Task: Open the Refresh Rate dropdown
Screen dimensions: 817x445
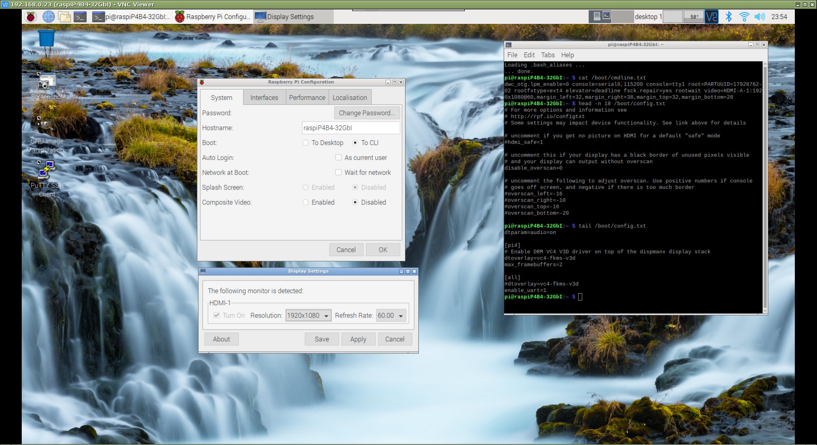Action: pos(391,315)
